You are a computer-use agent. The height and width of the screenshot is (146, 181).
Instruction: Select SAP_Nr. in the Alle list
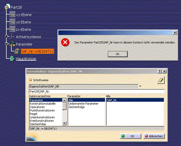tap(135, 100)
